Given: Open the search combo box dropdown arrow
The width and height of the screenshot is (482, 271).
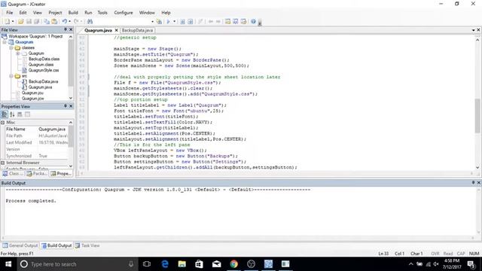Looking at the screenshot, I should pos(152,22).
